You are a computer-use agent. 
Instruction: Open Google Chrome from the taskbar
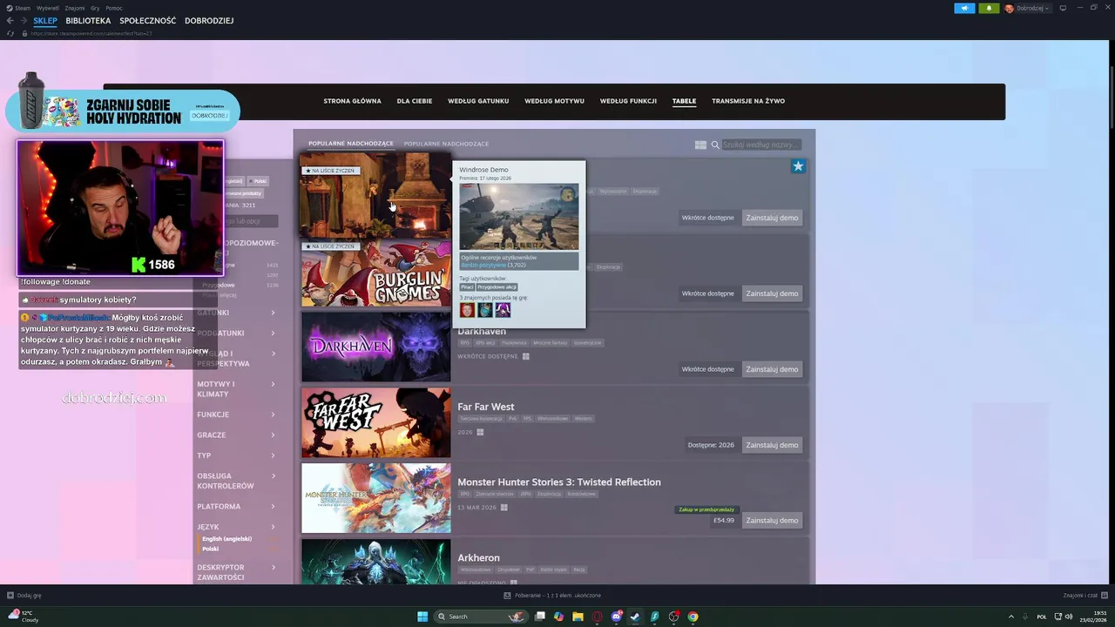(x=693, y=617)
